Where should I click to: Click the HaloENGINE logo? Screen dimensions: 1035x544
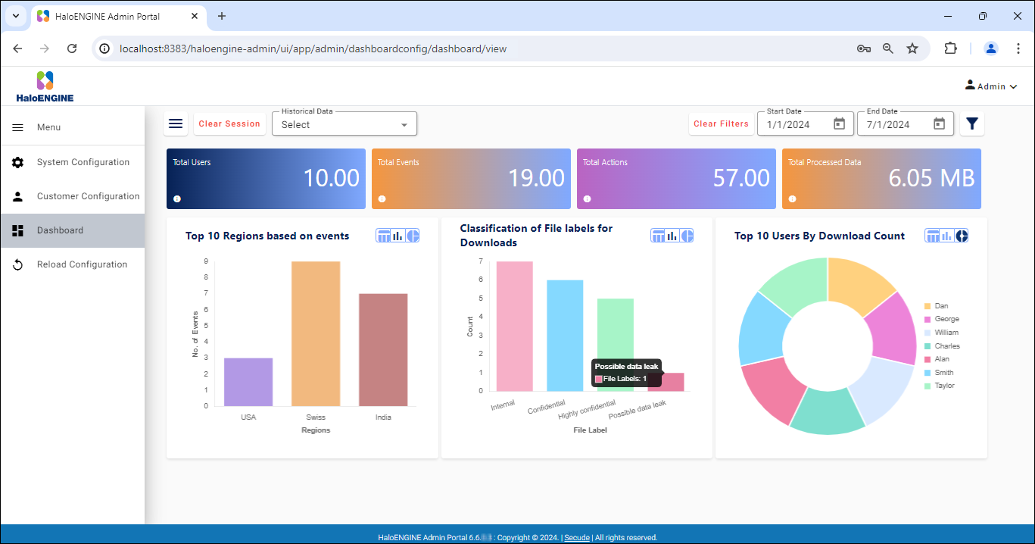click(45, 86)
